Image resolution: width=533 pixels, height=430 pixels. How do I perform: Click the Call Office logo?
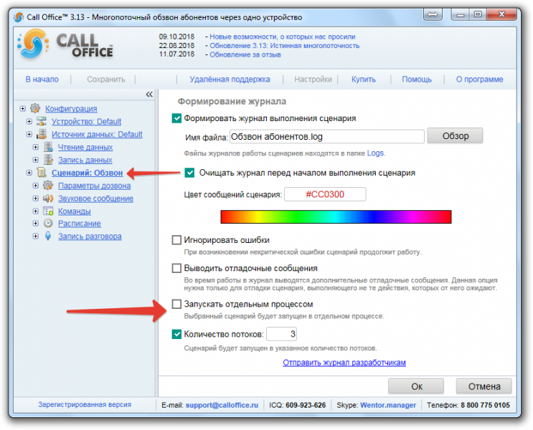65,44
